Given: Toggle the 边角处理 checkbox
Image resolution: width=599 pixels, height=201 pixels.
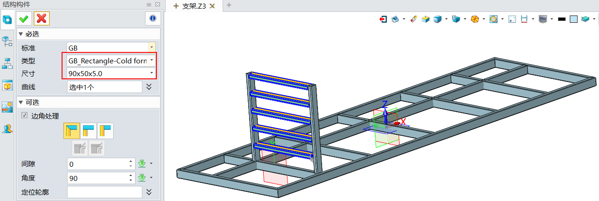Looking at the screenshot, I should click(x=25, y=116).
